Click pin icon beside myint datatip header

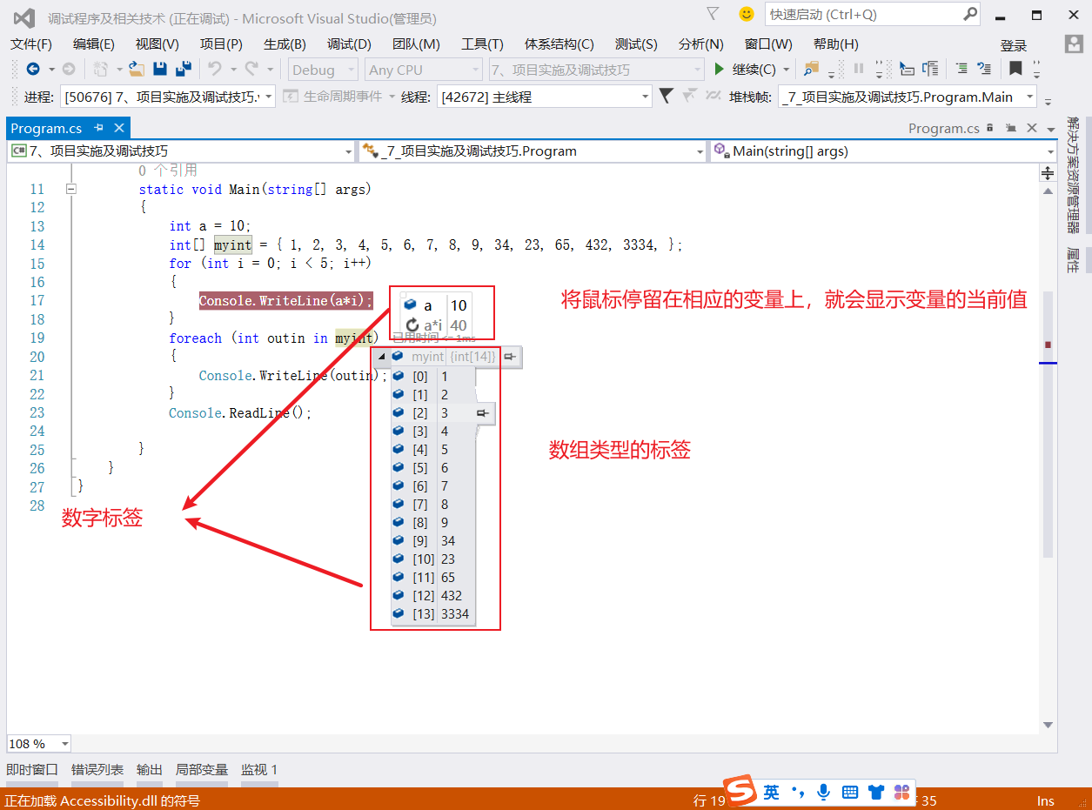click(x=511, y=357)
